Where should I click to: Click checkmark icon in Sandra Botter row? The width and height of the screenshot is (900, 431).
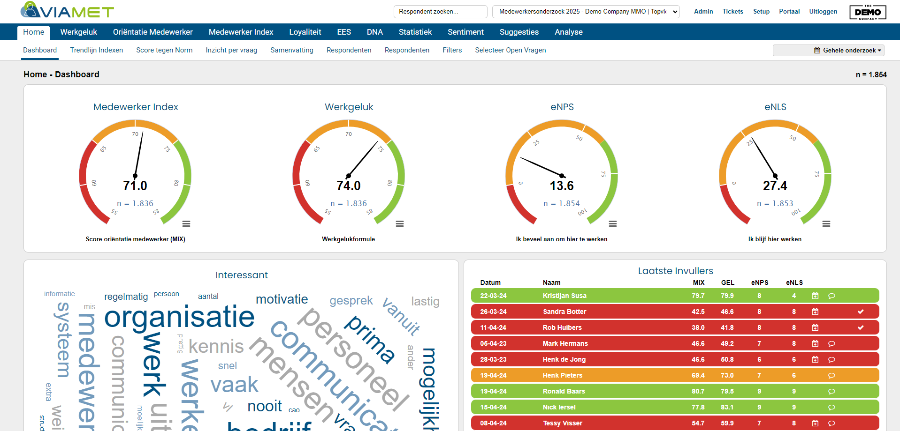(861, 312)
